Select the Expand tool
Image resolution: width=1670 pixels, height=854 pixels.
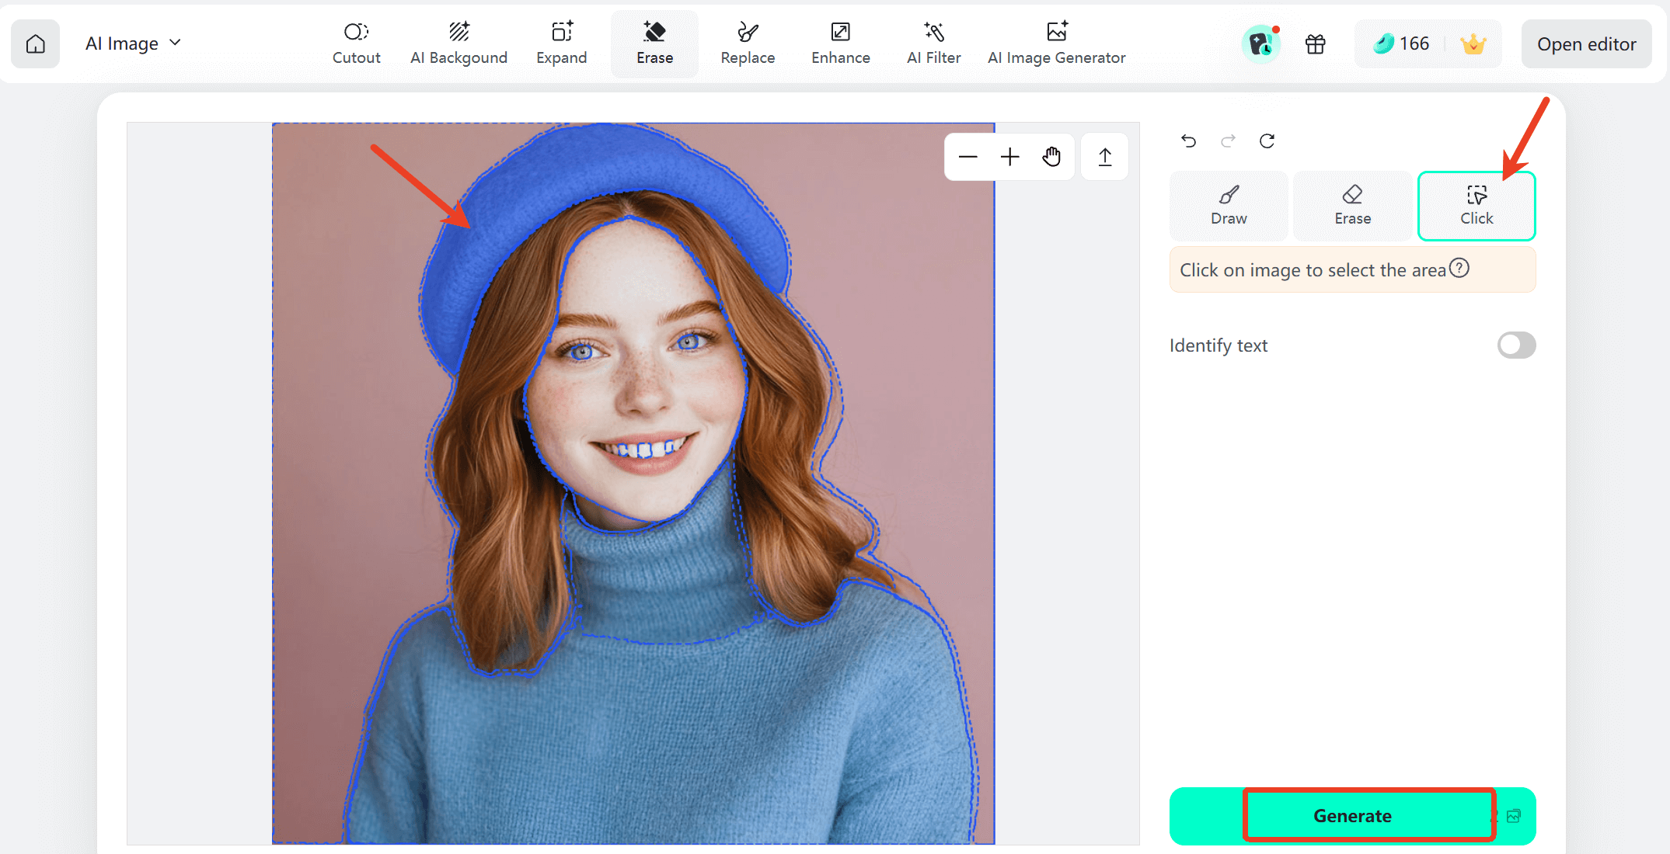coord(561,43)
